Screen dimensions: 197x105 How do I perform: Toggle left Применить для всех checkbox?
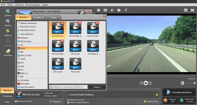tap(16, 101)
